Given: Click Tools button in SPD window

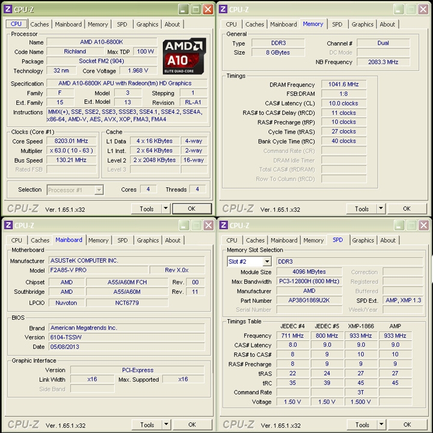Looking at the screenshot, I should coord(362,425).
